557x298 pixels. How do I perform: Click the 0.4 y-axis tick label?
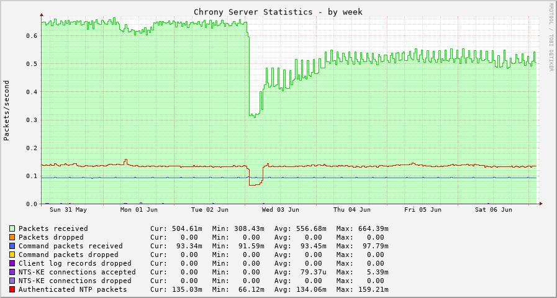[32, 92]
